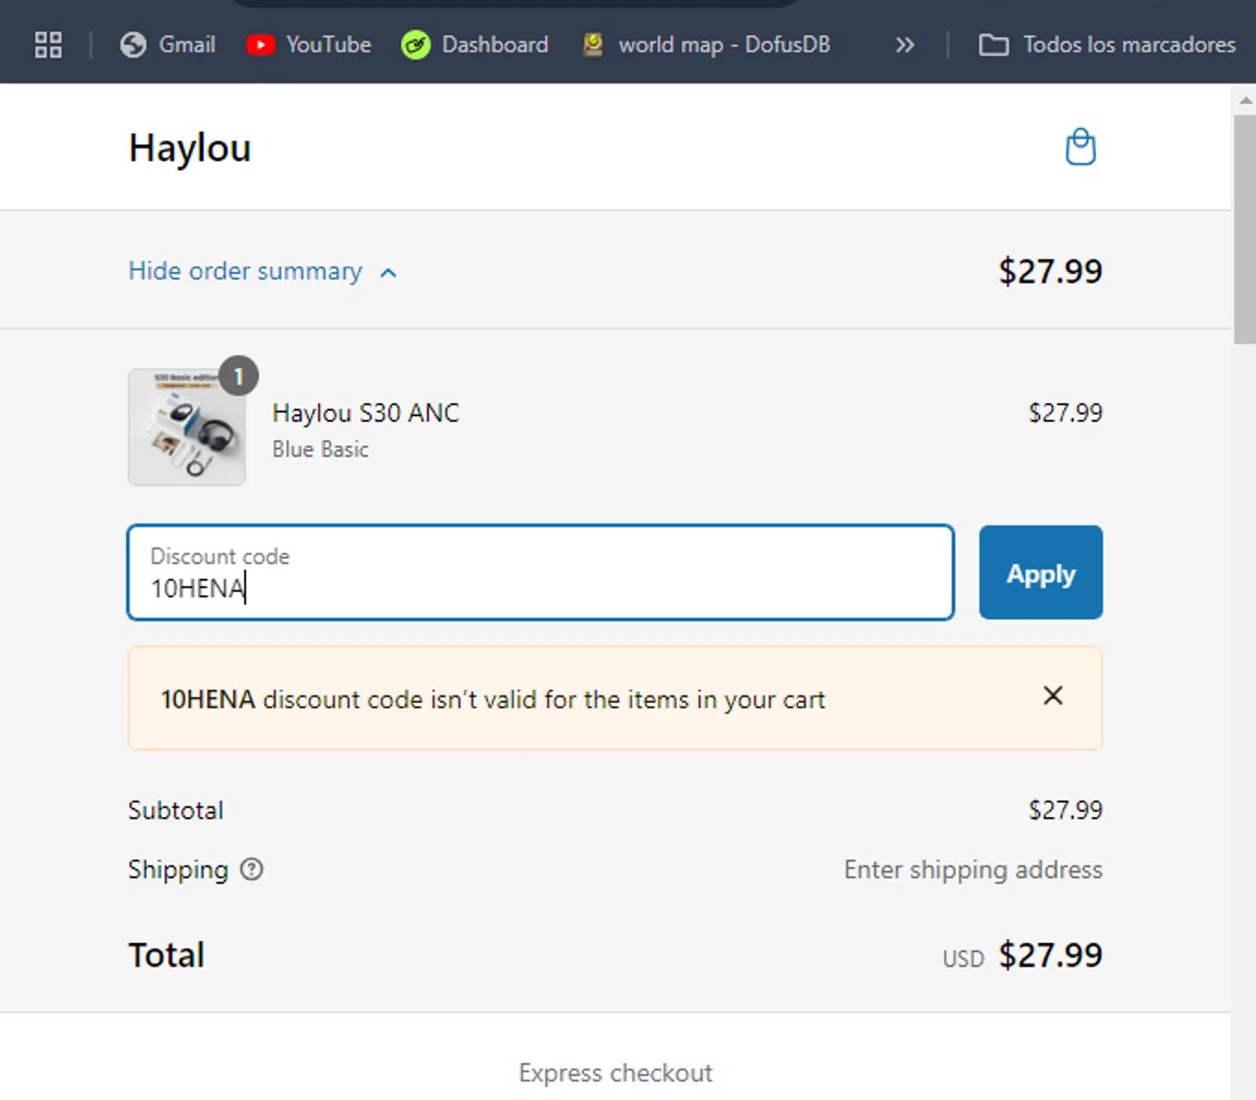Open the world map - DofusDB bookmark
Viewport: 1256px width, 1100px height.
click(x=707, y=44)
